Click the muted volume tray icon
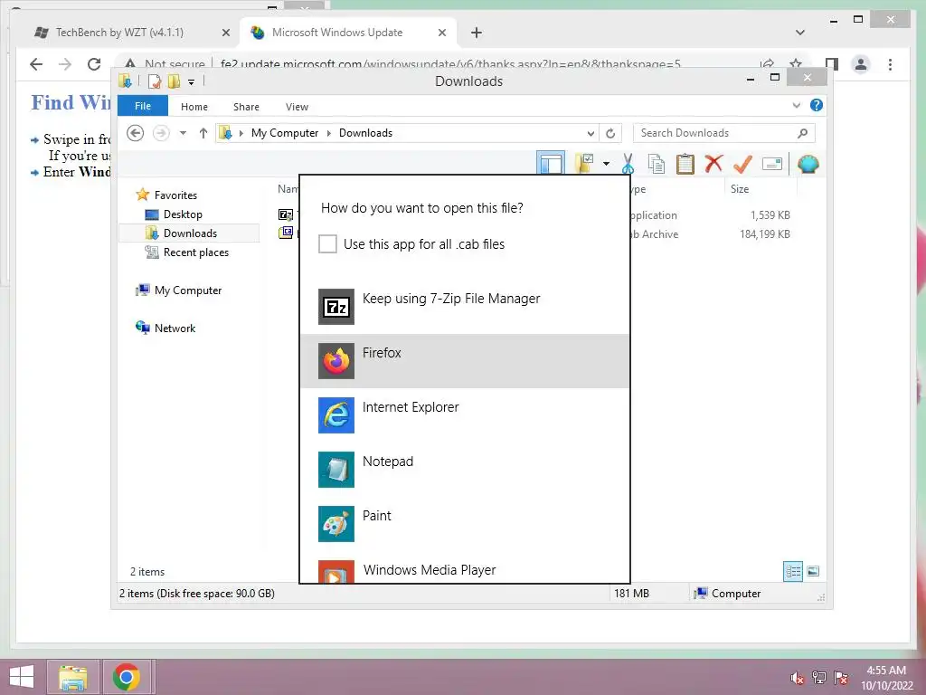 click(798, 678)
